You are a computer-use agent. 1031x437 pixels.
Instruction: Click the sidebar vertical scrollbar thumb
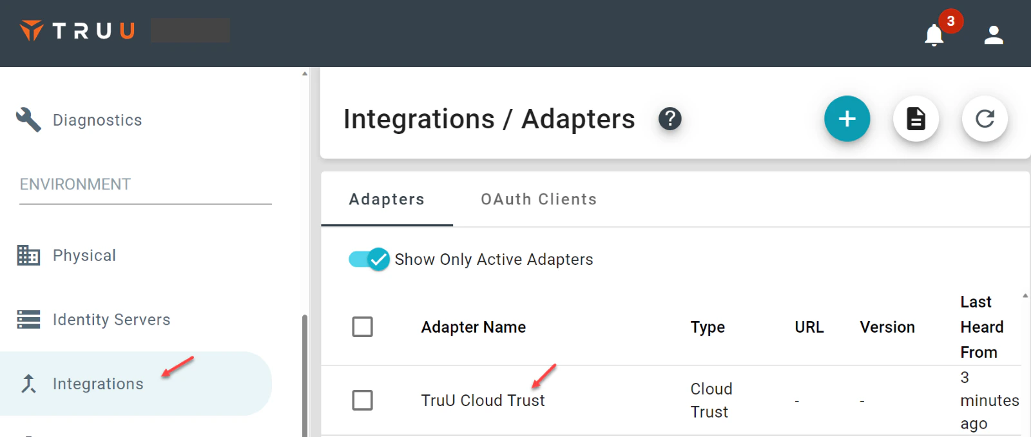point(305,376)
